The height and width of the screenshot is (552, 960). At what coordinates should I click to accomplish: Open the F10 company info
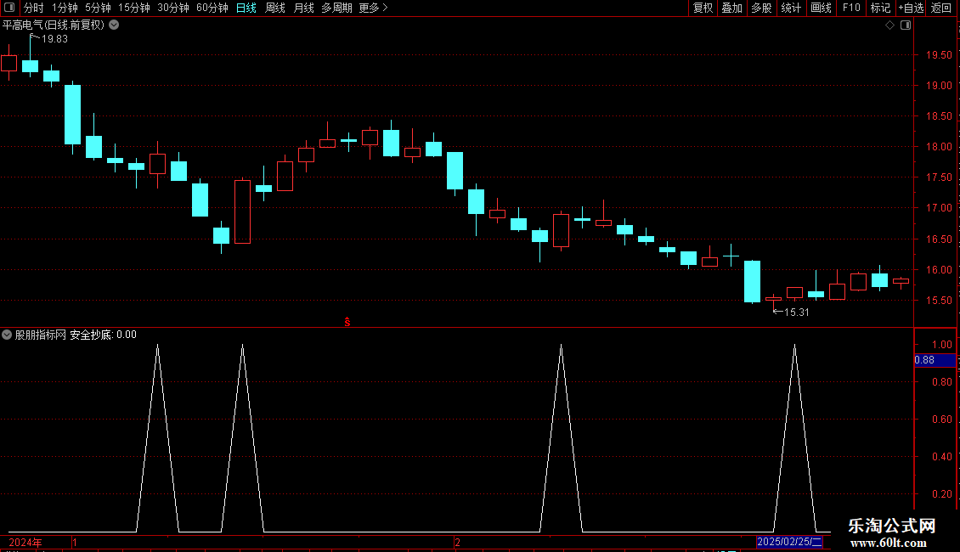tap(851, 8)
